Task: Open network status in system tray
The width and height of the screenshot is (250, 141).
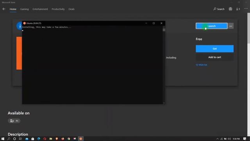Action: (x=221, y=139)
